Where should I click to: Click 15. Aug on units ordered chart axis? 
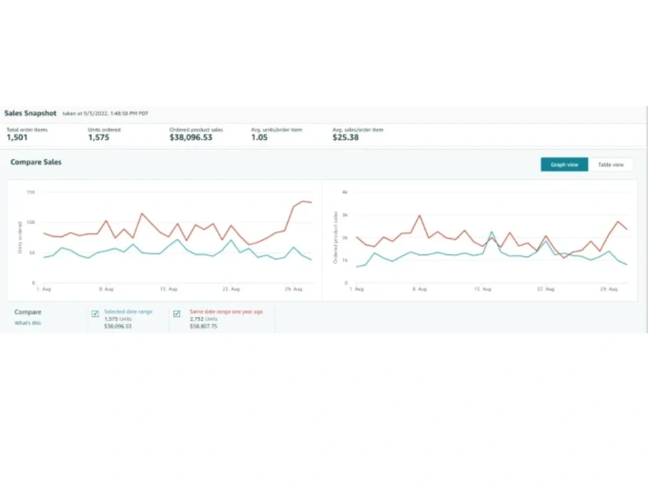[x=168, y=289]
